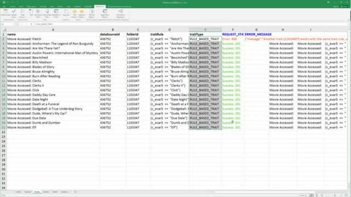Click the 'name' header cell
The height and width of the screenshot is (197, 351).
pos(53,34)
